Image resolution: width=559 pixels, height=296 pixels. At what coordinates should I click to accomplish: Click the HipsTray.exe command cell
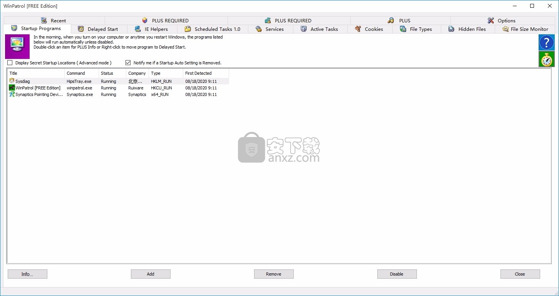pyautogui.click(x=79, y=81)
